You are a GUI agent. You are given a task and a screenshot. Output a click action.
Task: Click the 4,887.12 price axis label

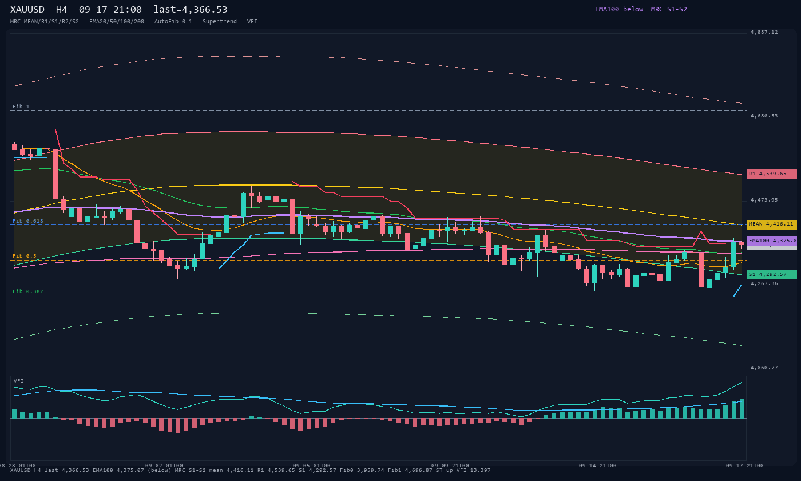click(764, 33)
